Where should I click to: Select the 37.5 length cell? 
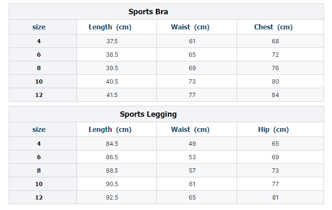(x=112, y=41)
